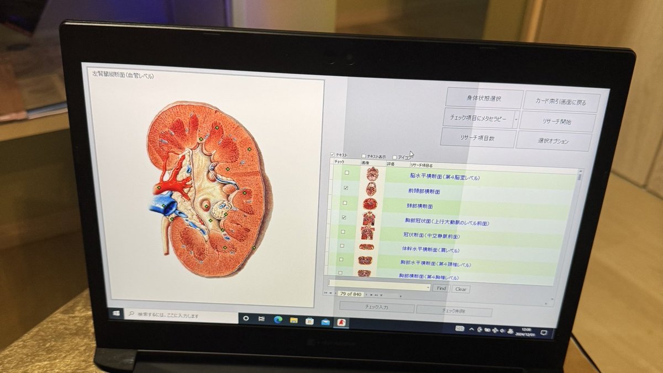
Task: Open the search combo box dropdown arrow
Action: [x=428, y=287]
